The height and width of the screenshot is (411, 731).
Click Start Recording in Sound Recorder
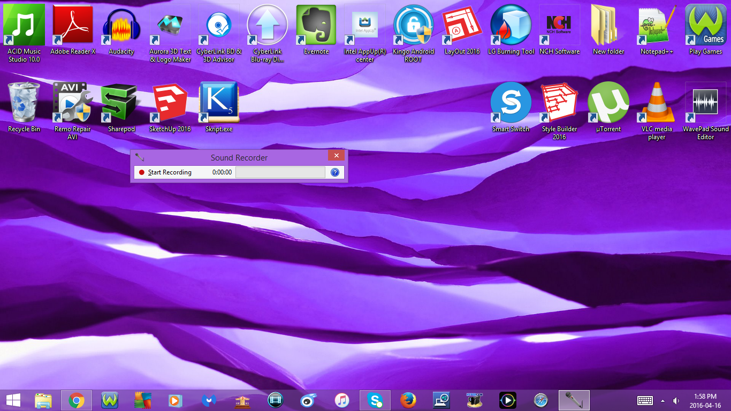165,172
